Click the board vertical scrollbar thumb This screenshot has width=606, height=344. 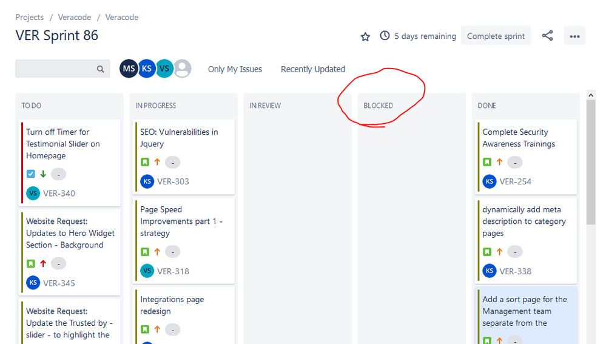tap(591, 163)
